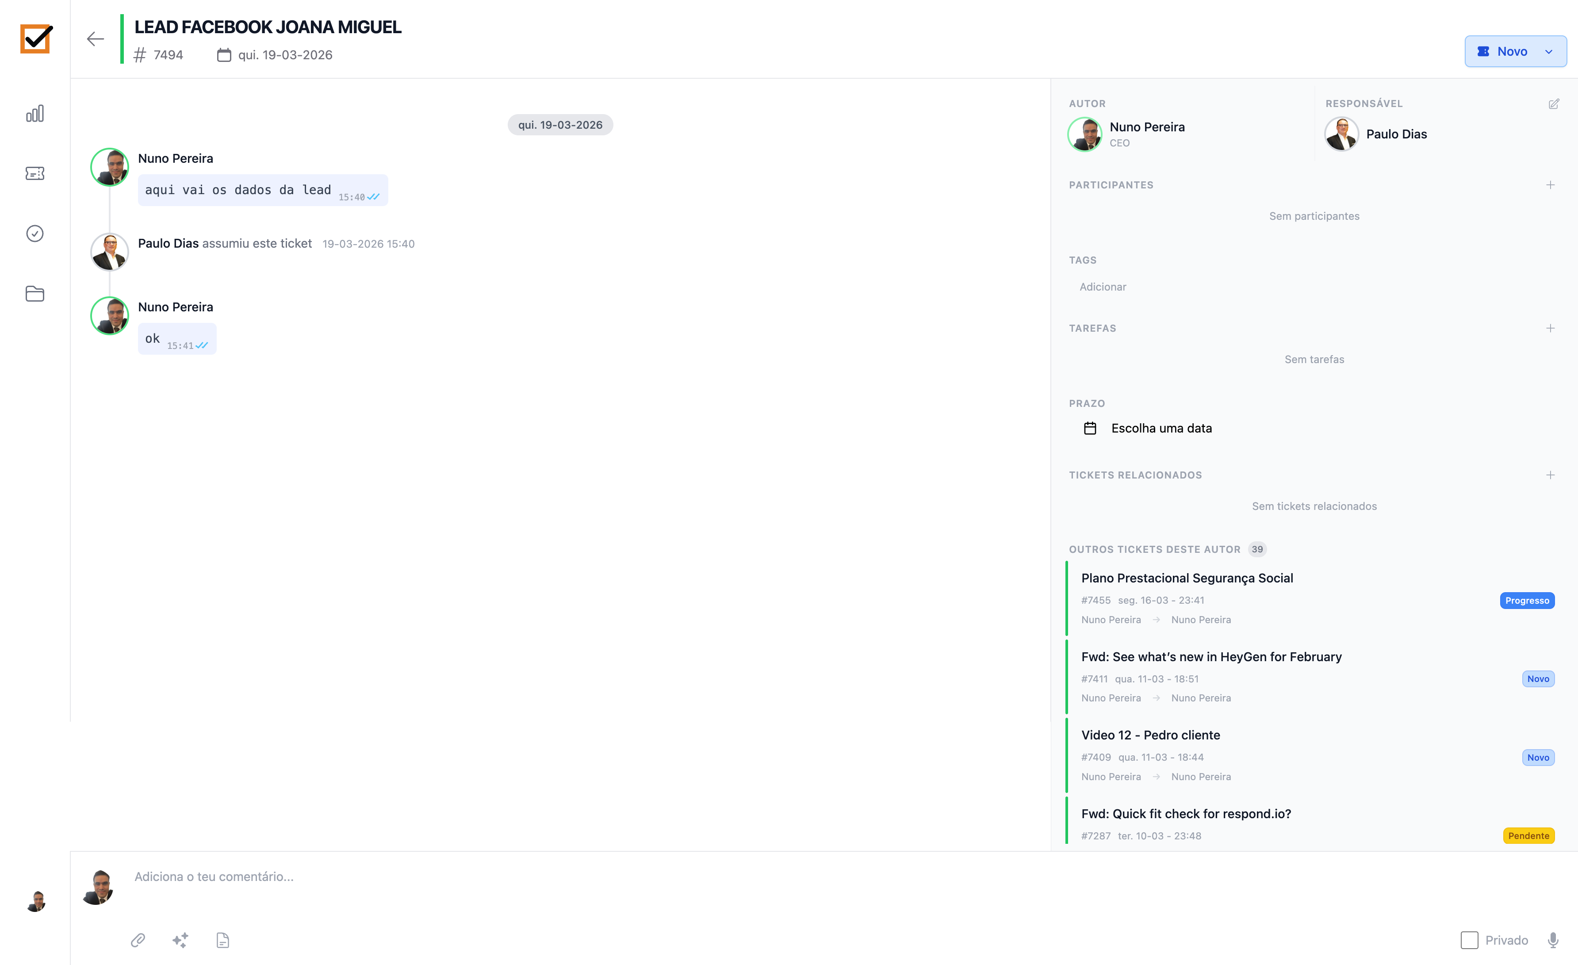This screenshot has height=965, width=1578.
Task: Add a related ticket with plus
Action: tap(1550, 475)
